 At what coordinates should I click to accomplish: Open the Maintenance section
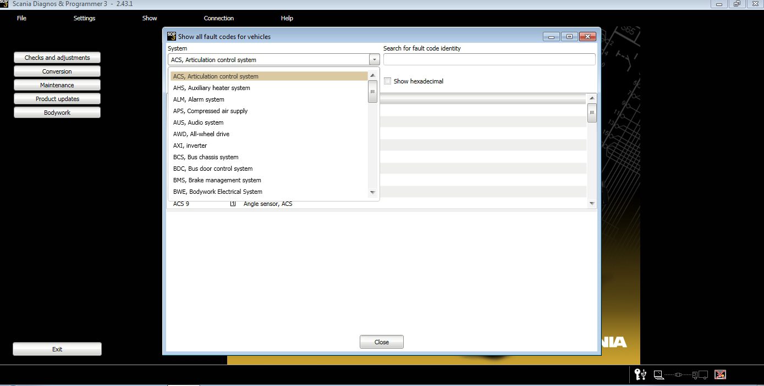point(57,85)
